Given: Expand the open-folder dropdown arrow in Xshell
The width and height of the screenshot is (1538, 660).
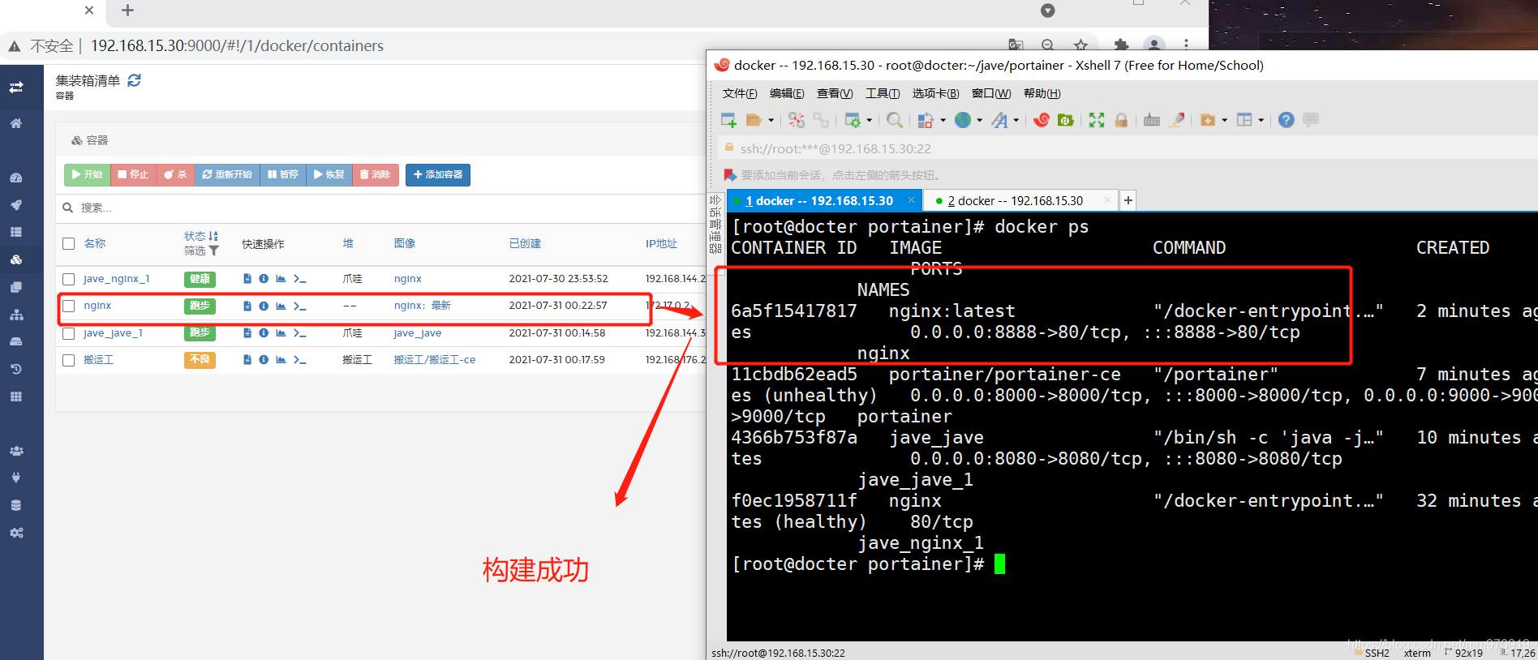Looking at the screenshot, I should pyautogui.click(x=771, y=121).
